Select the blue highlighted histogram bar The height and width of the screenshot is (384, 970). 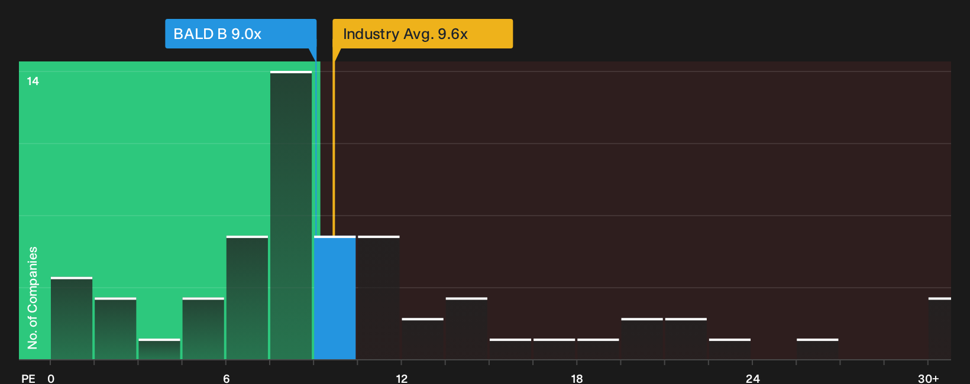click(x=335, y=298)
